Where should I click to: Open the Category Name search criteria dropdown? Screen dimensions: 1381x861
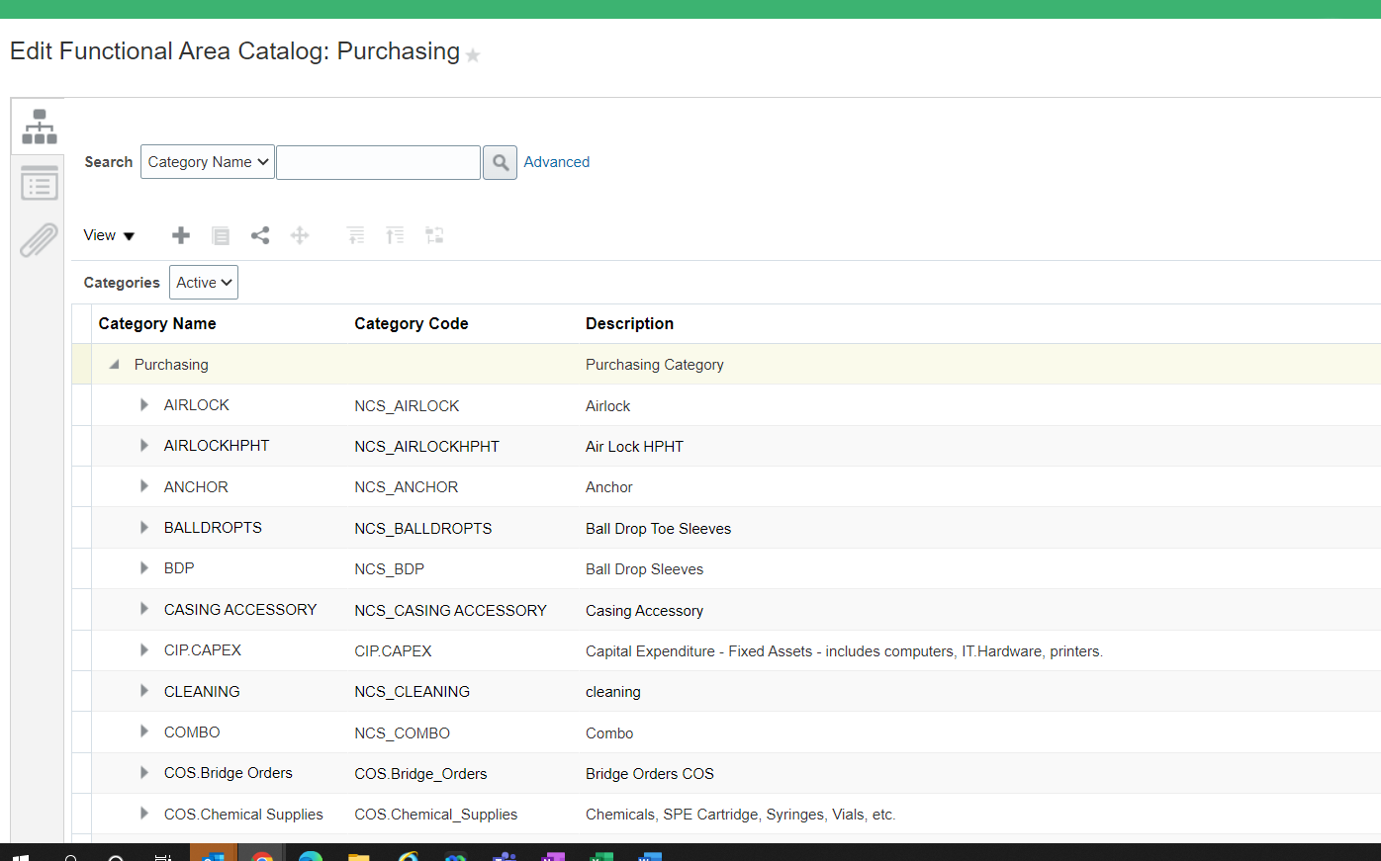pos(207,161)
